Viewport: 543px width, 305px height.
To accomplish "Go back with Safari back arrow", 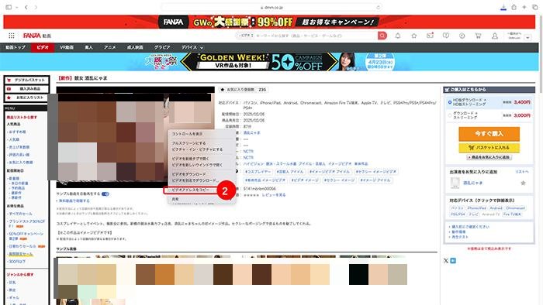I will click(26, 7).
